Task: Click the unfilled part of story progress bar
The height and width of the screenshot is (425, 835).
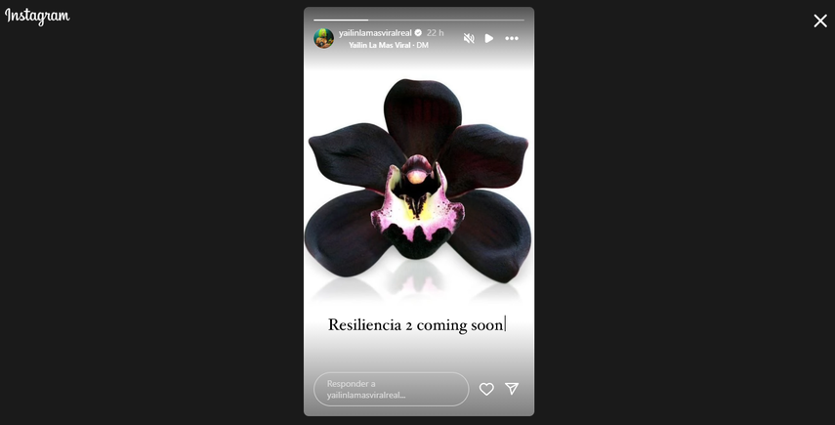Action: [x=446, y=21]
